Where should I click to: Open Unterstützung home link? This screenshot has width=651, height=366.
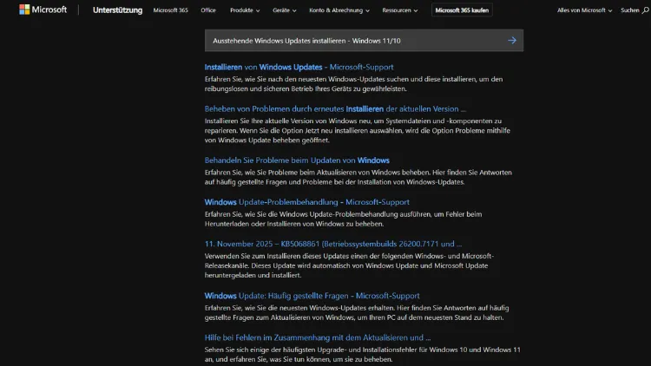tap(117, 10)
